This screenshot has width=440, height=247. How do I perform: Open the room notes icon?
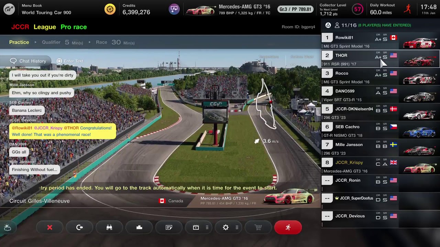[169, 227]
